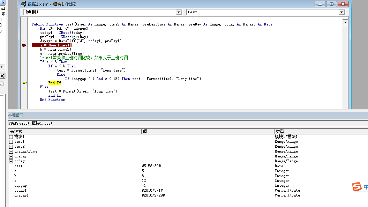Minimize the code window
The height and width of the screenshot is (207, 368).
coord(320,4)
